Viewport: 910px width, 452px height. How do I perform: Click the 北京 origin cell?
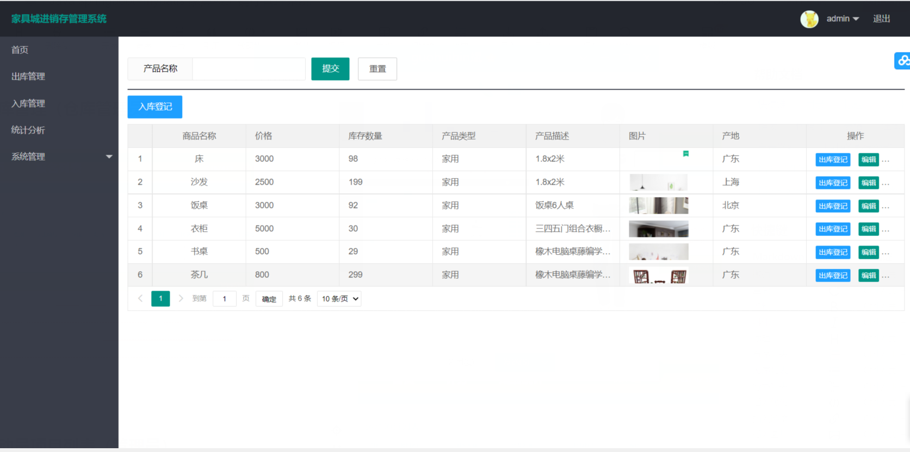pos(759,205)
